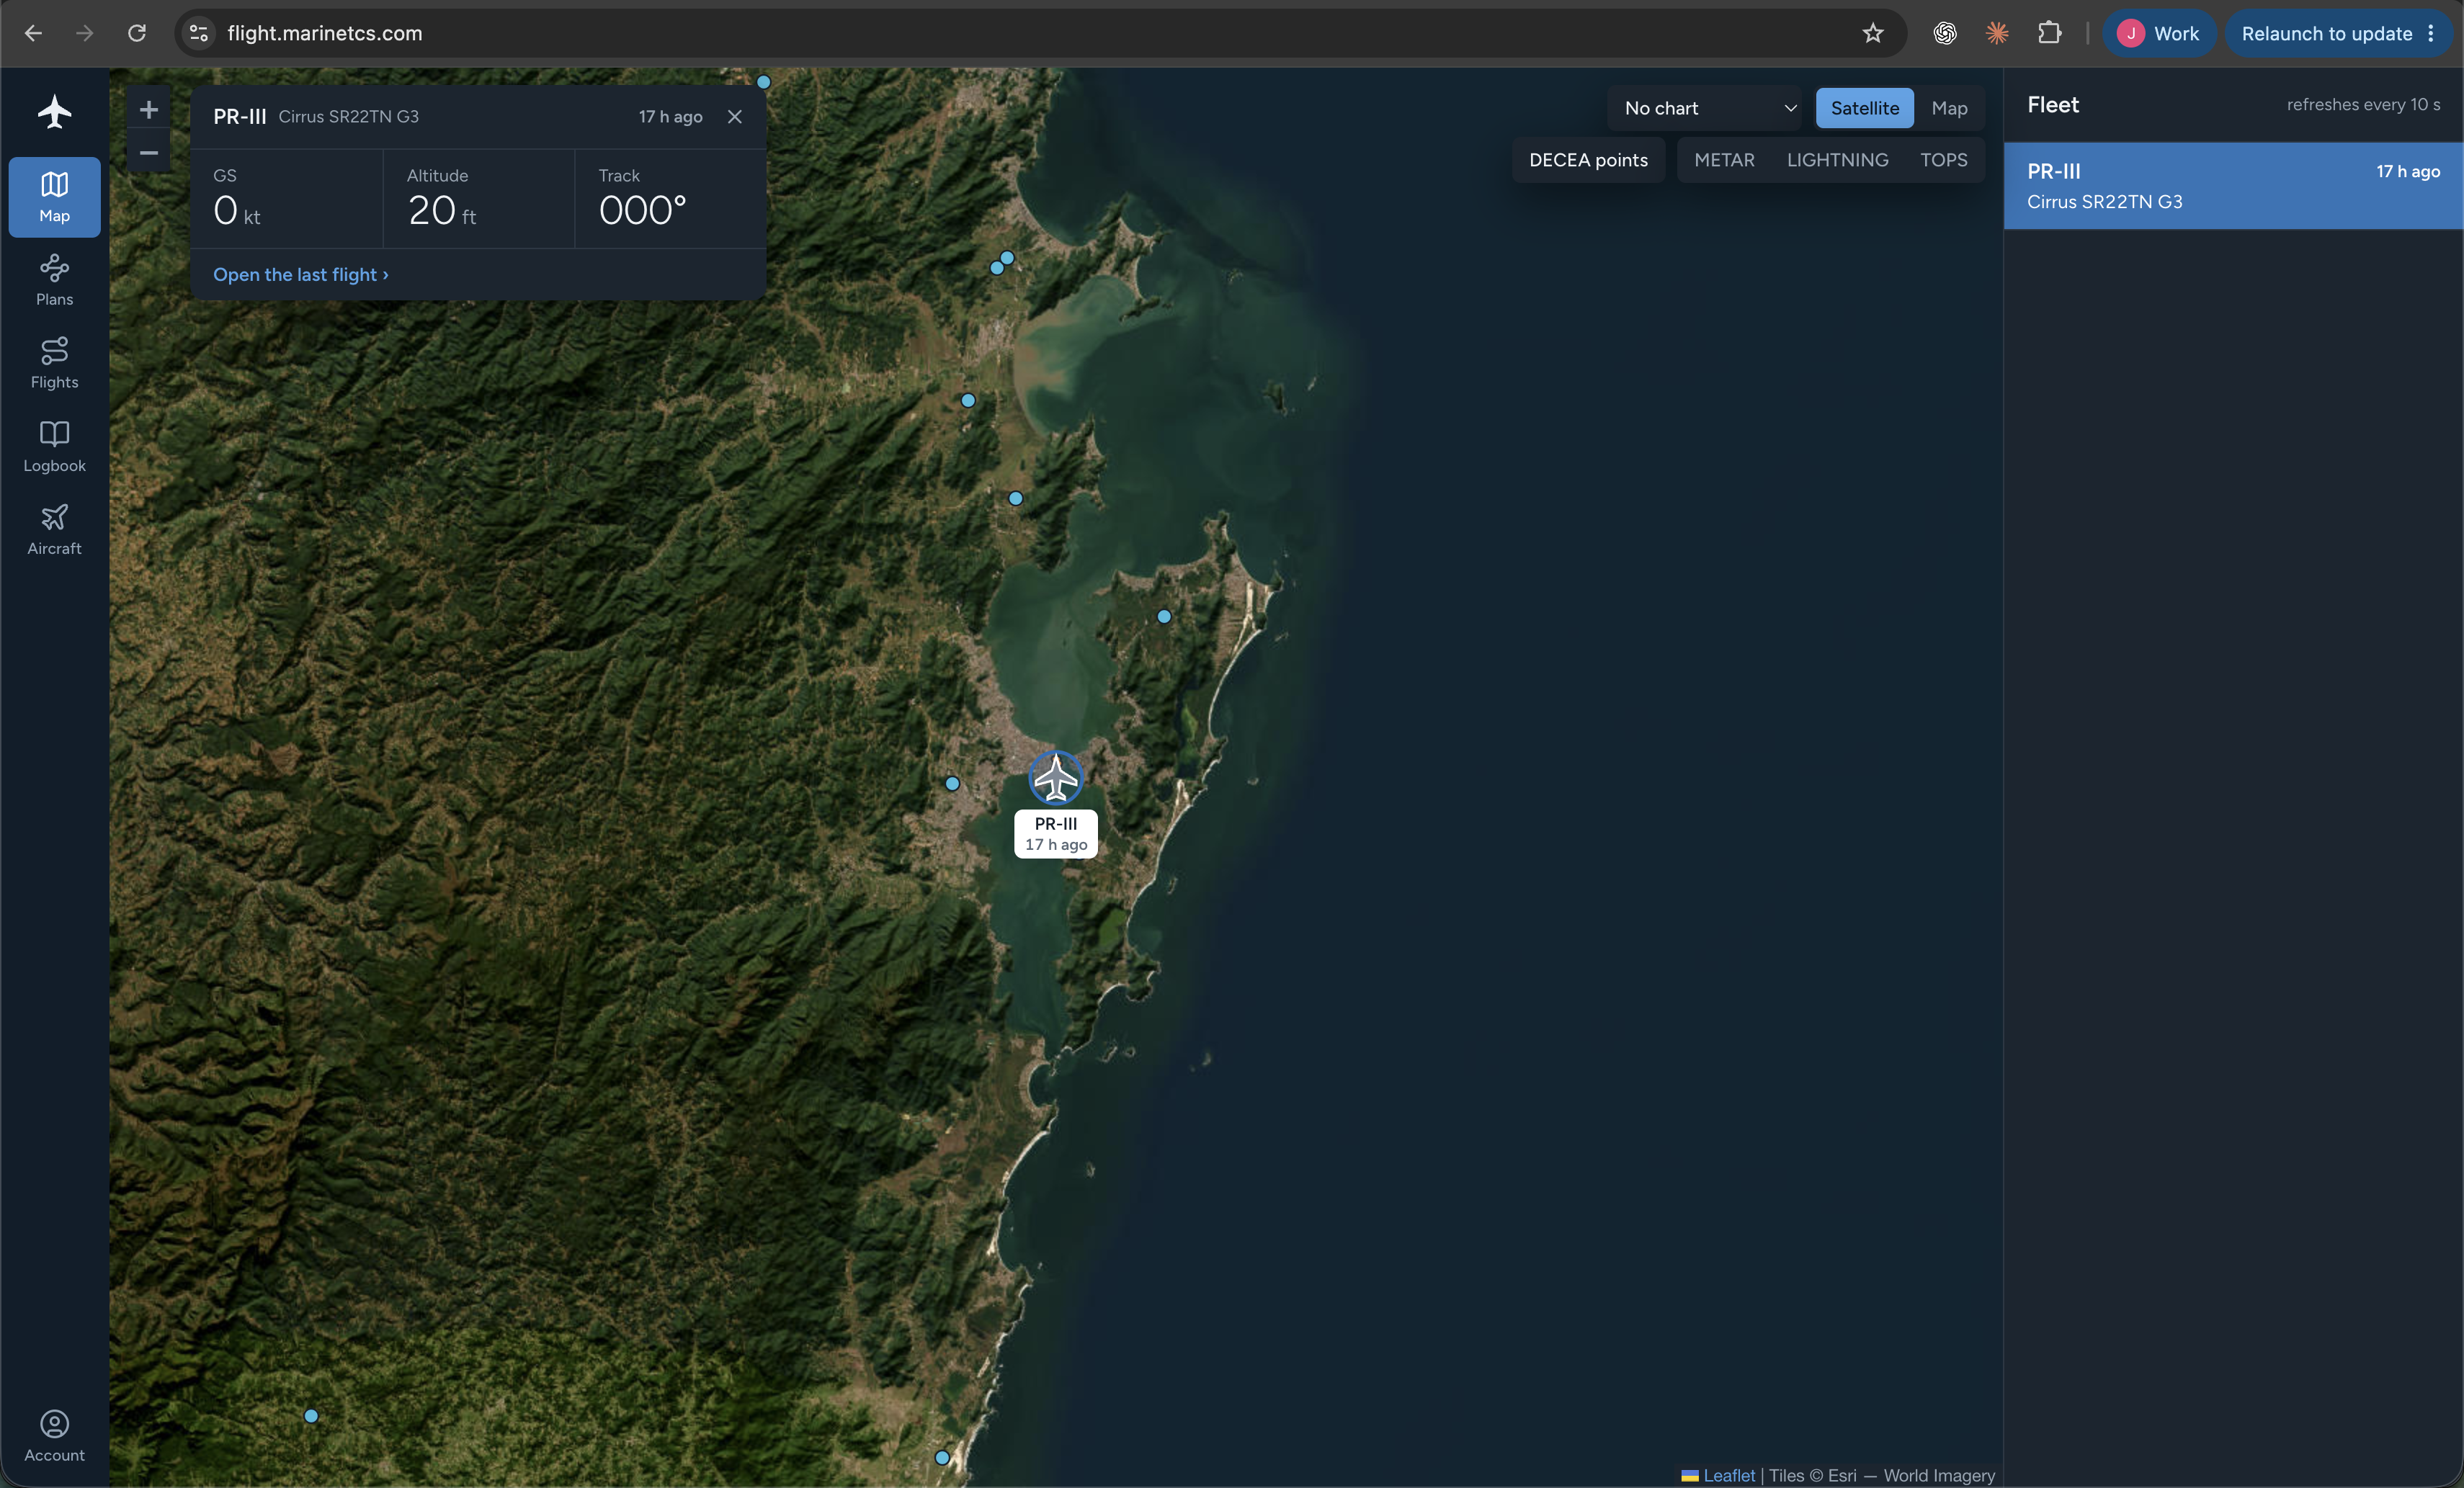Screen dimensions: 2464x1488
Task: Open the Map section in sidebar
Action: 54,197
